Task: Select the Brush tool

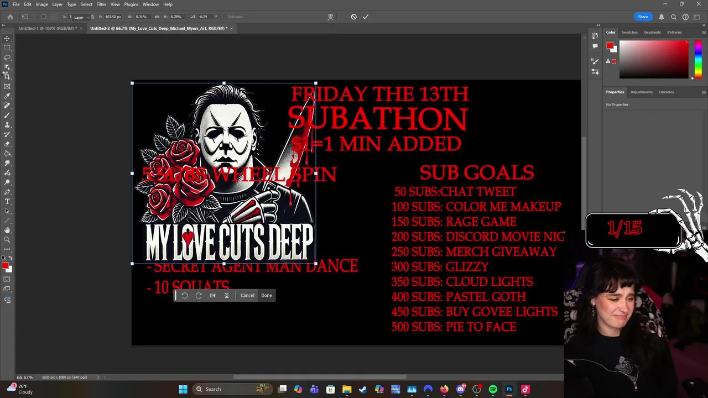Action: click(7, 115)
